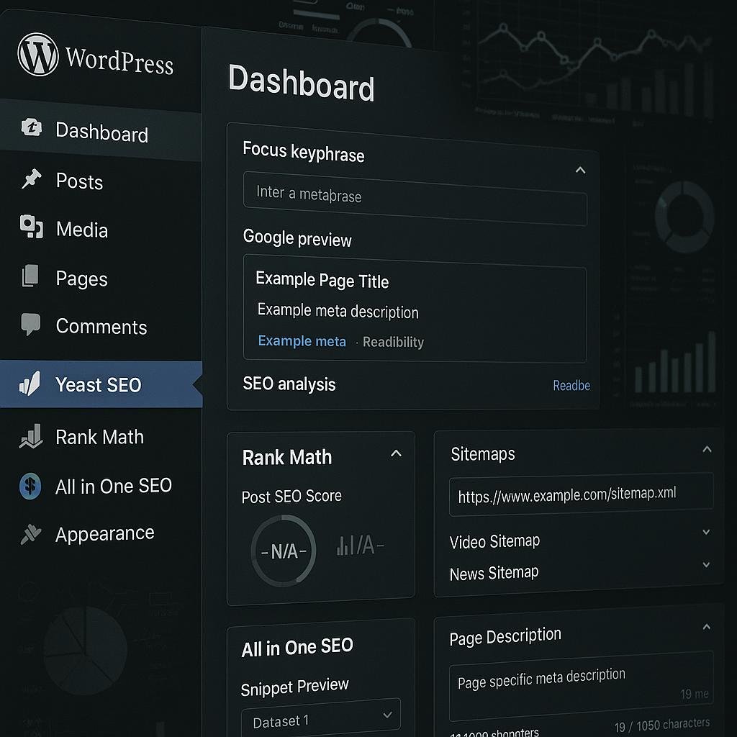Open the Comments menu item
This screenshot has width=737, height=737.
(x=101, y=326)
